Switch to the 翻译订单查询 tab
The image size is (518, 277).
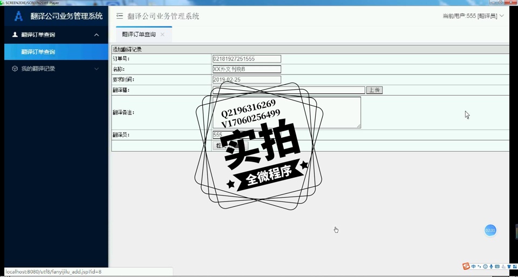(x=139, y=35)
